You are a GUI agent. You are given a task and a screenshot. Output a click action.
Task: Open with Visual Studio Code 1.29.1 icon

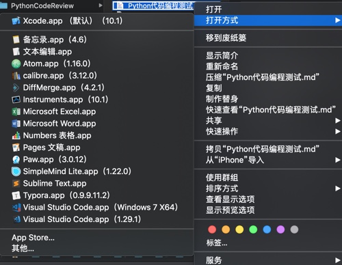16,219
